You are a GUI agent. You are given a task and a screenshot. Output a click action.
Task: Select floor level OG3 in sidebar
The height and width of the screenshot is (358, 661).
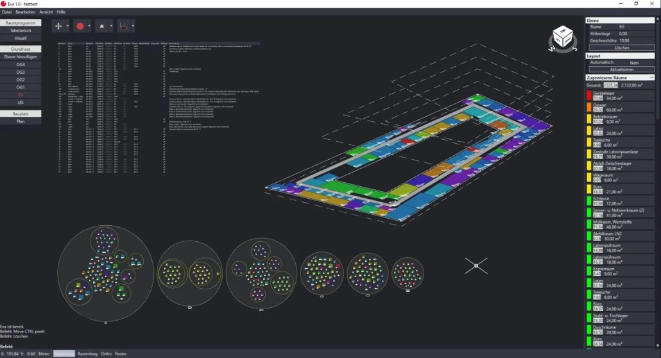pyautogui.click(x=21, y=72)
